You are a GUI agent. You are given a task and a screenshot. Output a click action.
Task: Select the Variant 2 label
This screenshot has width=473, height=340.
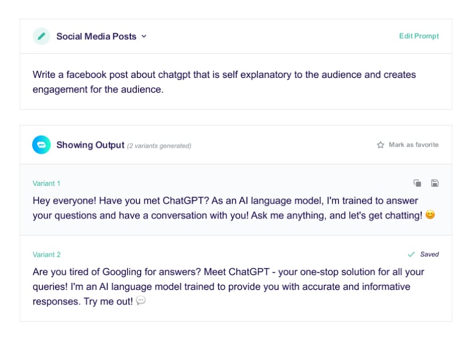pos(46,254)
